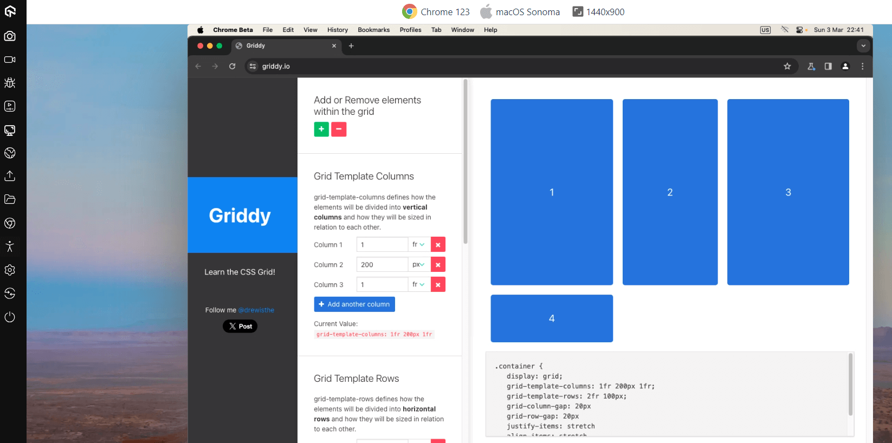Open the bug report icon in left sidebar
The height and width of the screenshot is (443, 892).
point(10,83)
